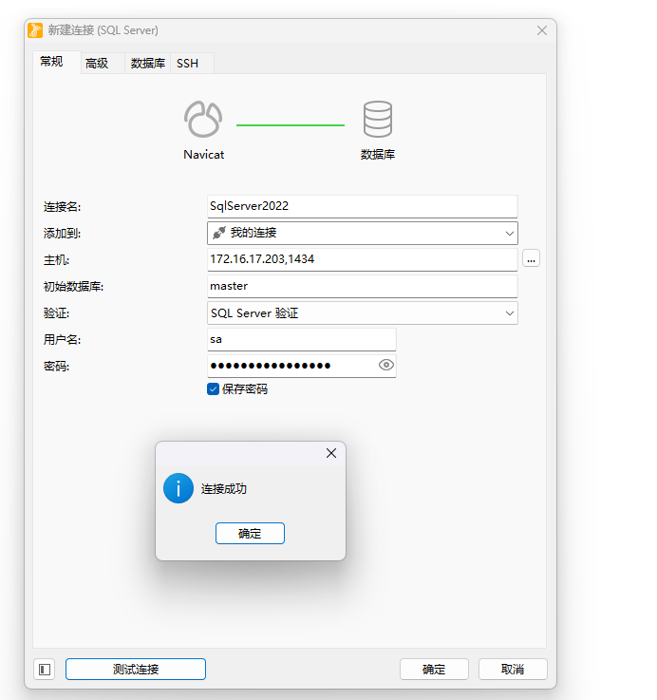The width and height of the screenshot is (657, 700).
Task: Click the 连接成功 message text
Action: 224,489
